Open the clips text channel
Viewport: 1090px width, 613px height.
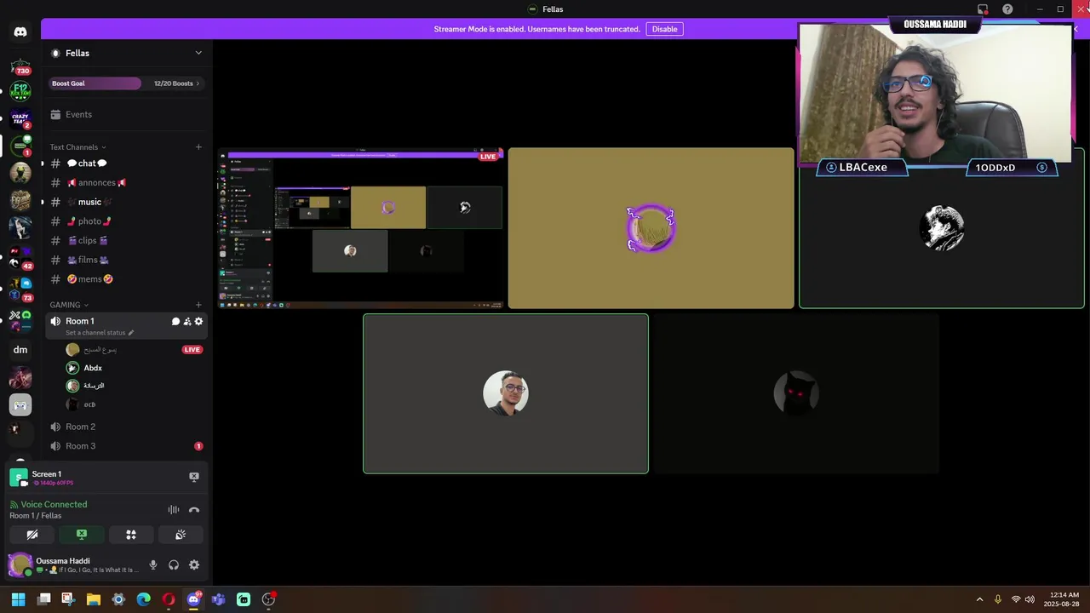click(x=126, y=240)
